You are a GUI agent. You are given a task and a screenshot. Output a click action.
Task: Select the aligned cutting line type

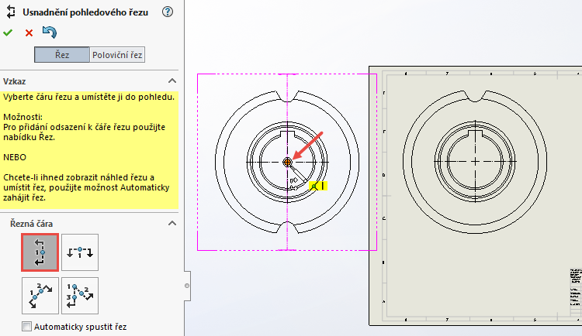point(80,296)
